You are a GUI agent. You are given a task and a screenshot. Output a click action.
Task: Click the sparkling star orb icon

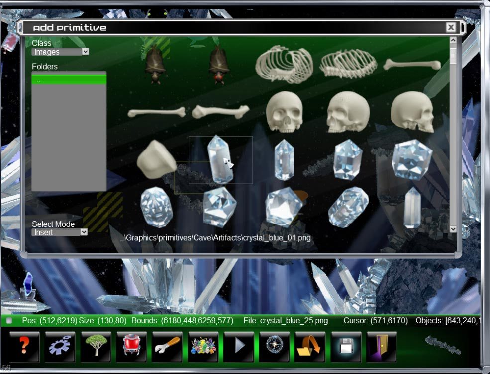pos(274,347)
